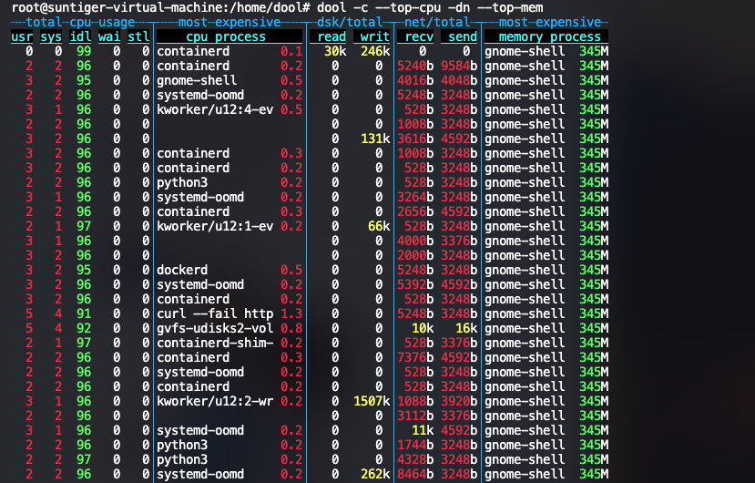The height and width of the screenshot is (483, 755).
Task: Click the "1.3" cpu usage value
Action: tap(291, 313)
